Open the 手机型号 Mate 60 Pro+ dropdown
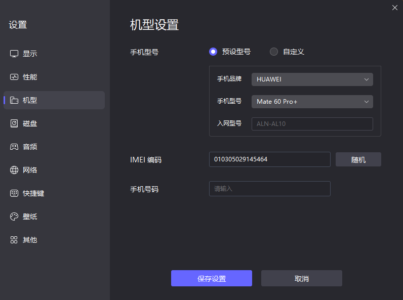Image resolution: width=403 pixels, height=300 pixels. pyautogui.click(x=312, y=102)
